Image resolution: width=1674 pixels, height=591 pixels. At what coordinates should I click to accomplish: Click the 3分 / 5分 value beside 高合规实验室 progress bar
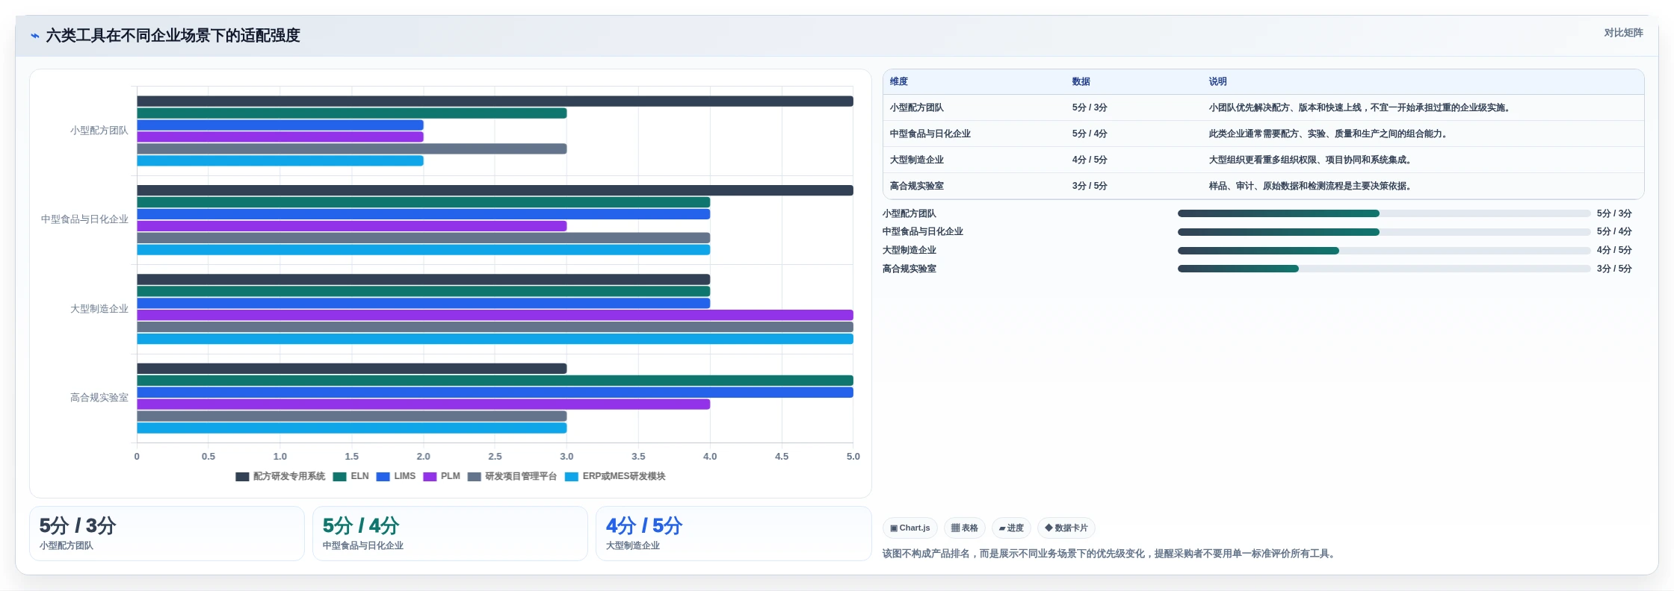click(1614, 269)
